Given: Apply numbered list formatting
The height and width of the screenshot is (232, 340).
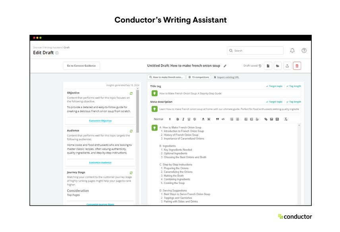Looking at the screenshot, I should click(x=232, y=119).
